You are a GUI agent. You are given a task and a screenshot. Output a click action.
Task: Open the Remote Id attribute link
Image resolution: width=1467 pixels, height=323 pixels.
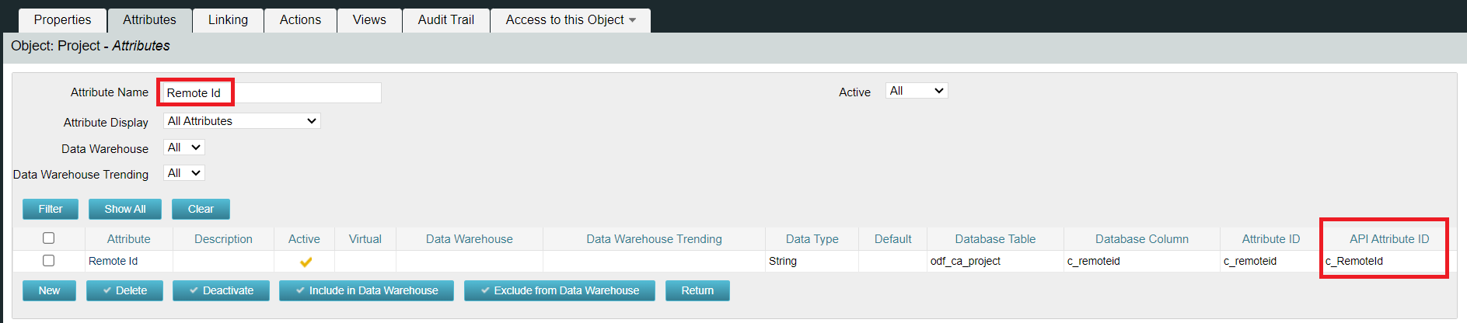pos(113,261)
